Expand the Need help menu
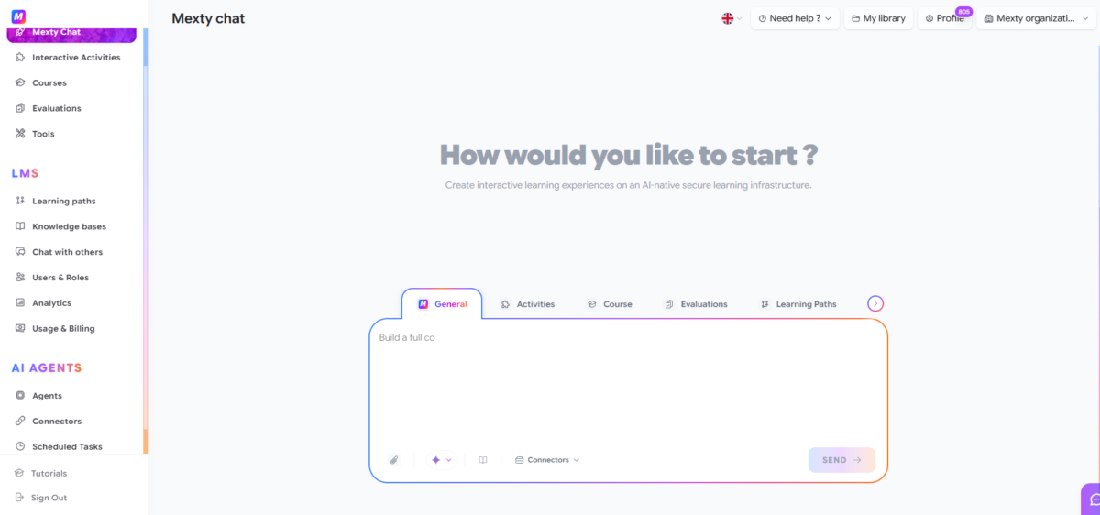 (795, 18)
